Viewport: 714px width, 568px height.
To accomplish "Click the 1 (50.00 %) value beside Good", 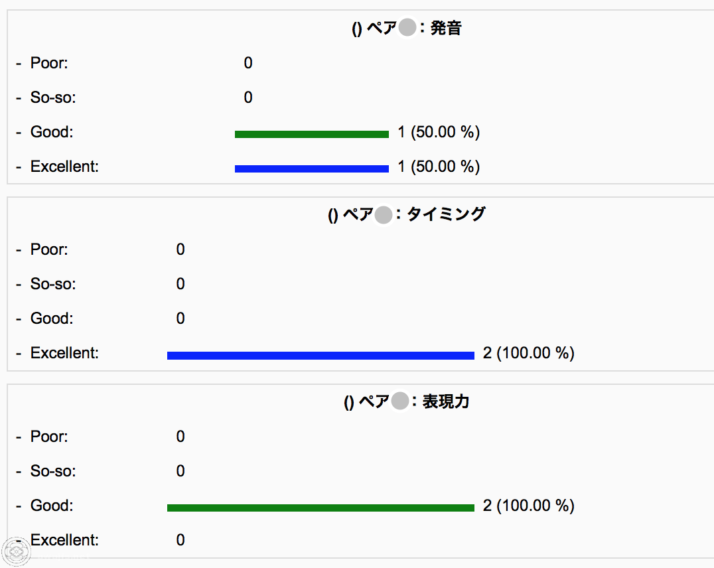I will pyautogui.click(x=439, y=132).
